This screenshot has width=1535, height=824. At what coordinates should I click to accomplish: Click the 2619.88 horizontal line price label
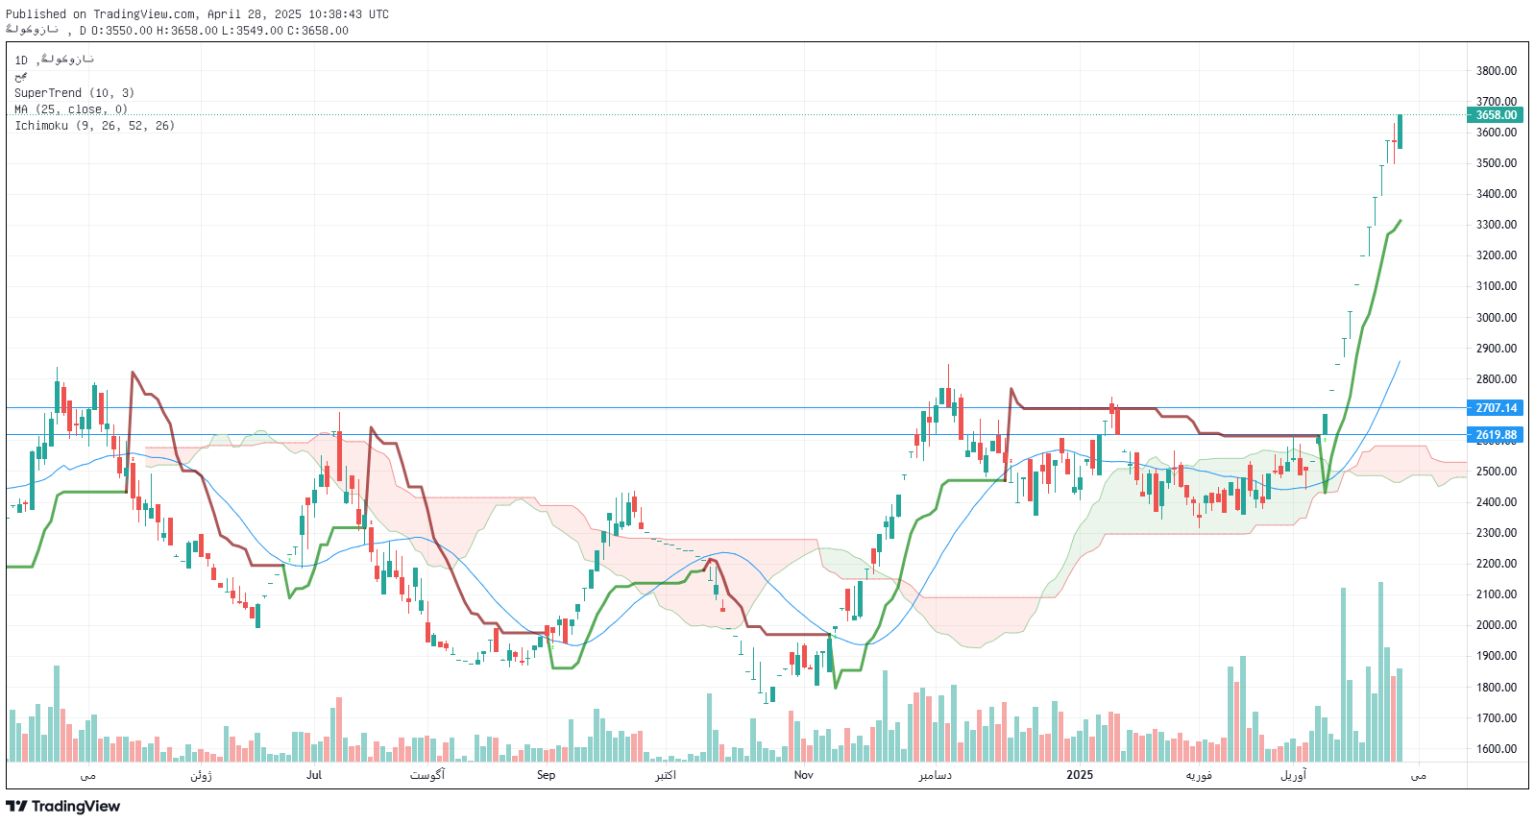click(1496, 435)
